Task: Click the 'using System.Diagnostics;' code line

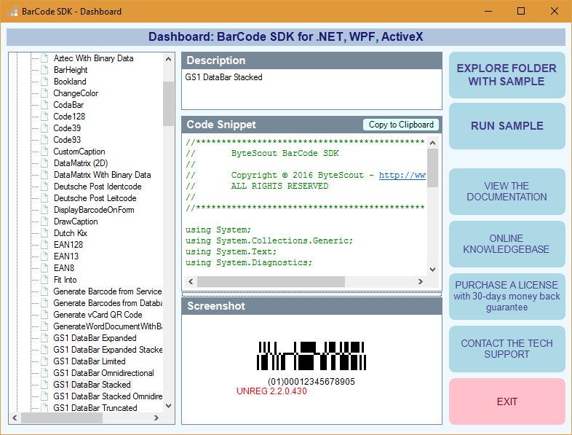Action: click(249, 262)
